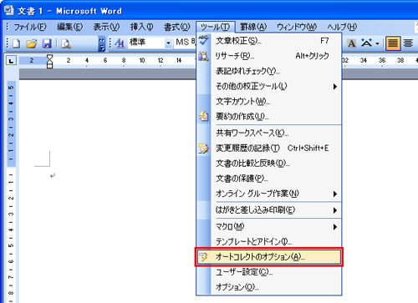Open the ファイル(F) menu
The width and height of the screenshot is (418, 303).
coord(30,27)
